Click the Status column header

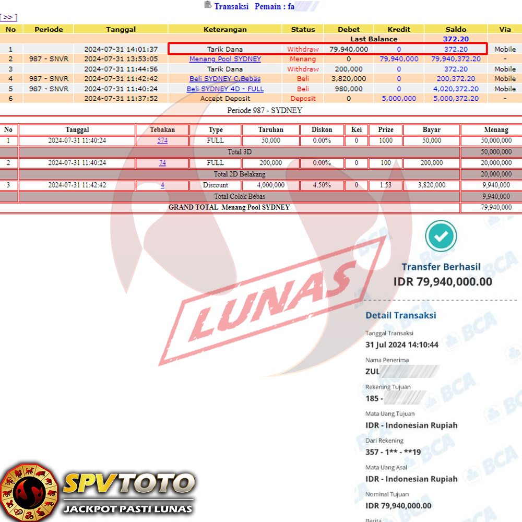click(303, 29)
